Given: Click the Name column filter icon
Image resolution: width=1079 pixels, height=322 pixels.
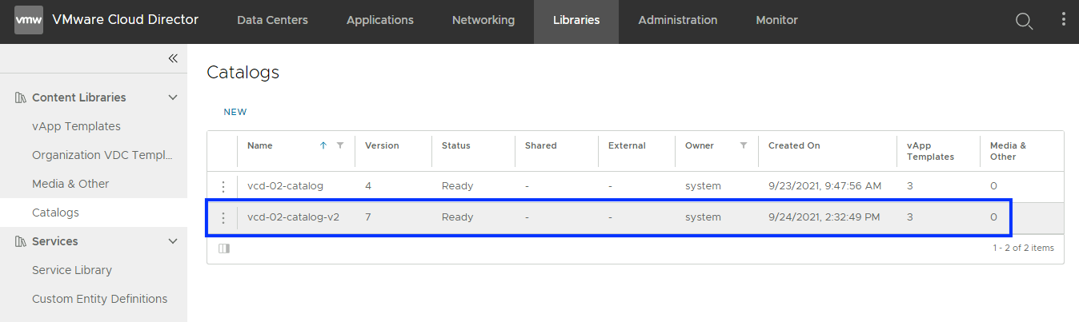Looking at the screenshot, I should [340, 145].
